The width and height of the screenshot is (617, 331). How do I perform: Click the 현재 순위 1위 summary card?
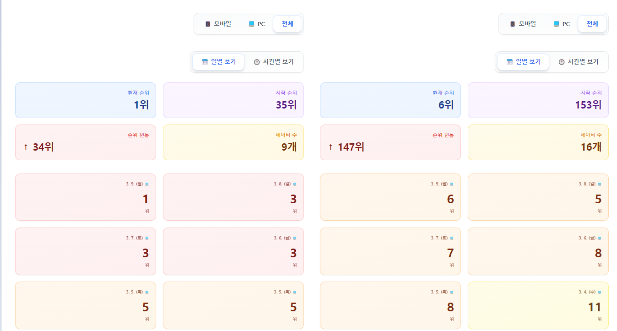(x=86, y=100)
